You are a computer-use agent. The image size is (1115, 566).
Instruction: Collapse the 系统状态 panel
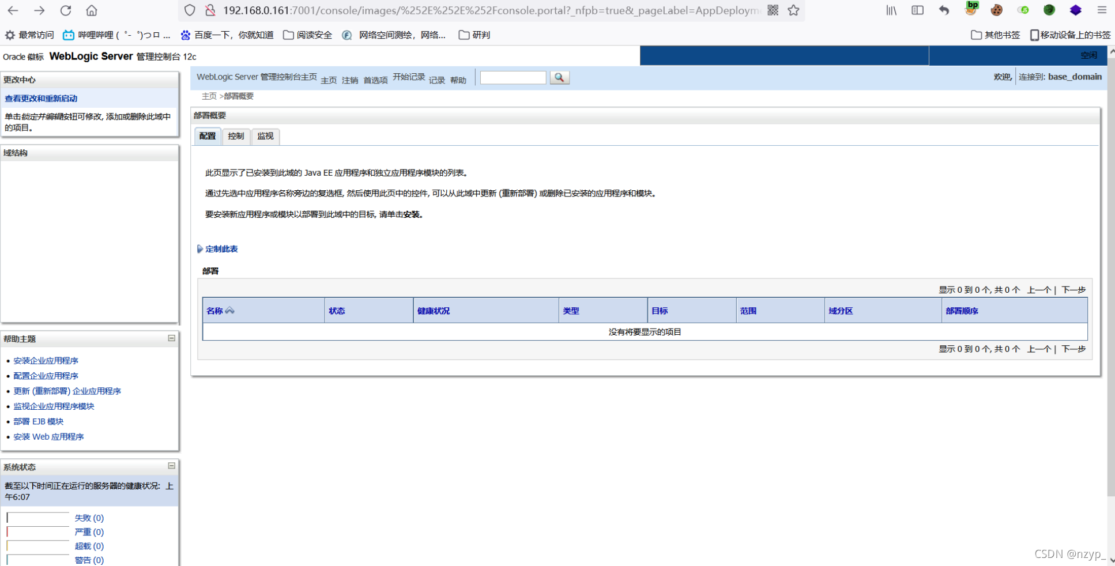(171, 466)
